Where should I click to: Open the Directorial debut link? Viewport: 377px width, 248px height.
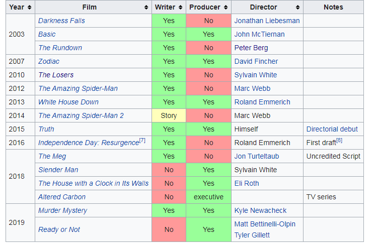(332, 130)
